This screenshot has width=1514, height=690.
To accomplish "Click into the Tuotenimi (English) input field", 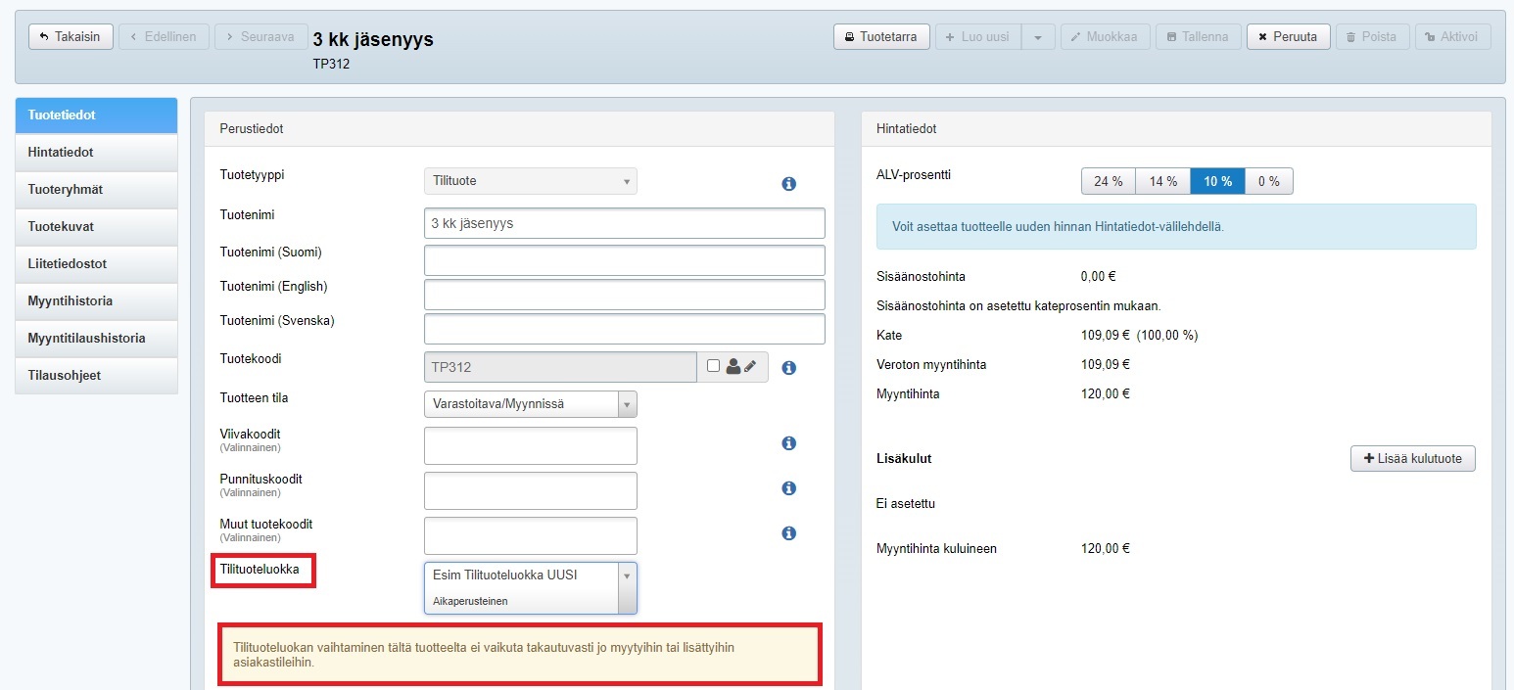I will (624, 295).
